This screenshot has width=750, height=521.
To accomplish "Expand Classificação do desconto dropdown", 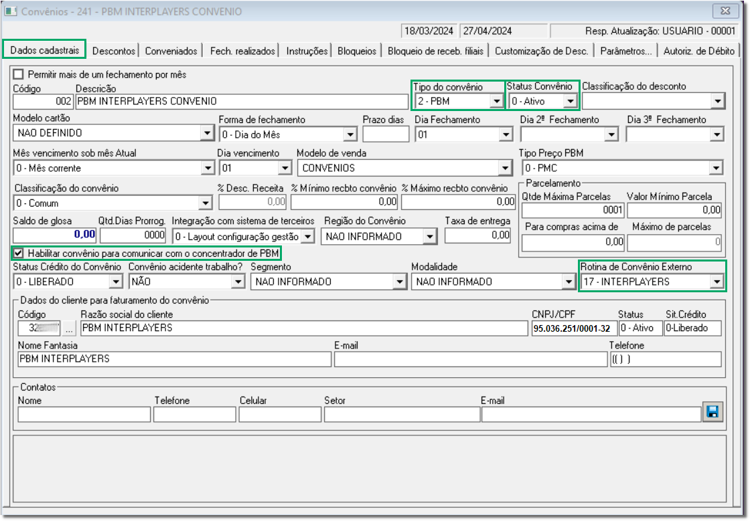I will [x=717, y=101].
